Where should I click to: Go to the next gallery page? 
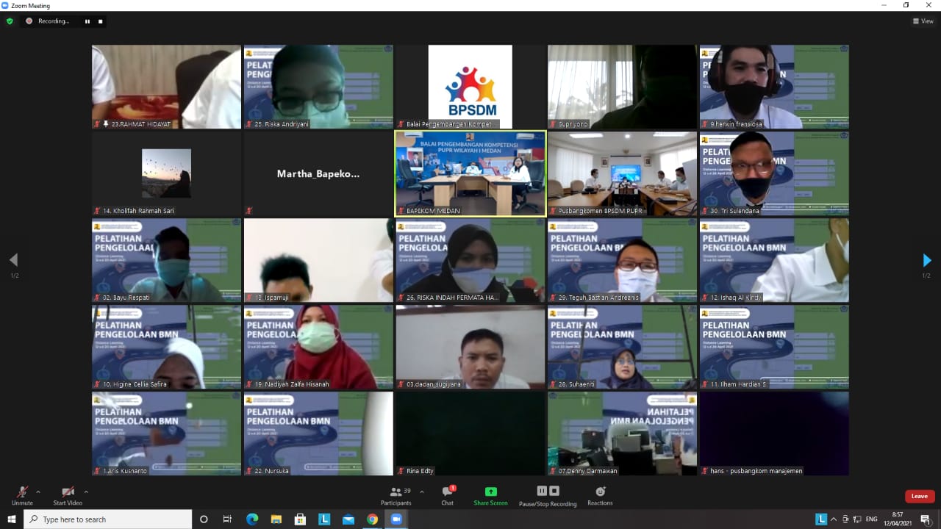pos(926,260)
